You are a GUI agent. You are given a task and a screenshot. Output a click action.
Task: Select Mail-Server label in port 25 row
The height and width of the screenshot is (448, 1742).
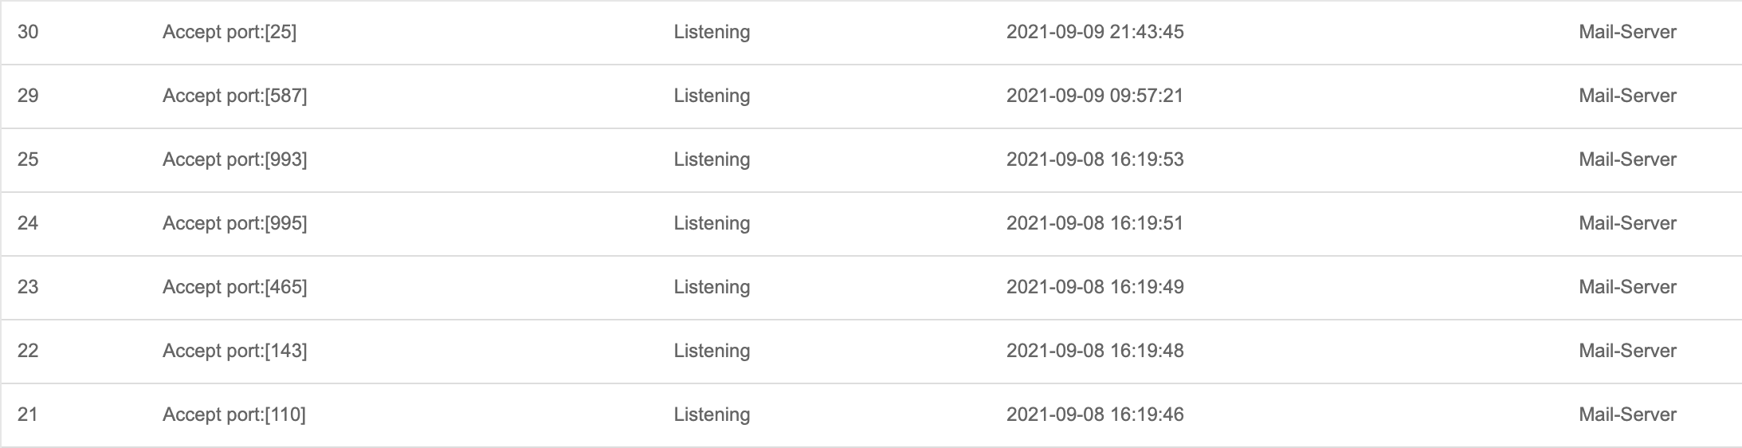click(x=1627, y=32)
